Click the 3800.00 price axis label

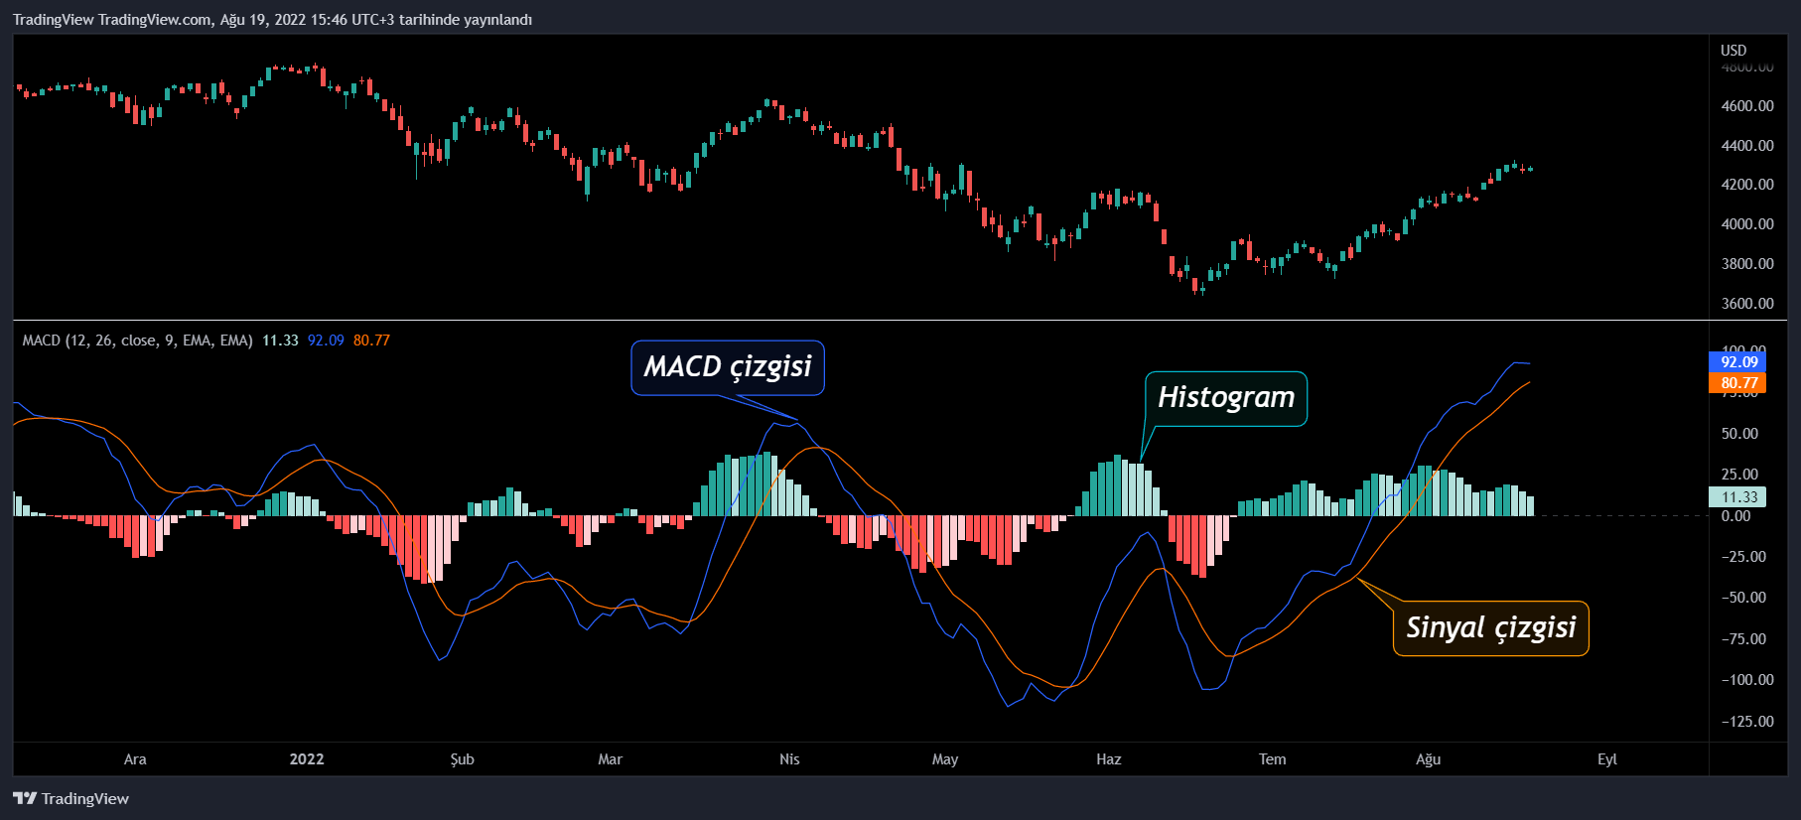pos(1747,264)
